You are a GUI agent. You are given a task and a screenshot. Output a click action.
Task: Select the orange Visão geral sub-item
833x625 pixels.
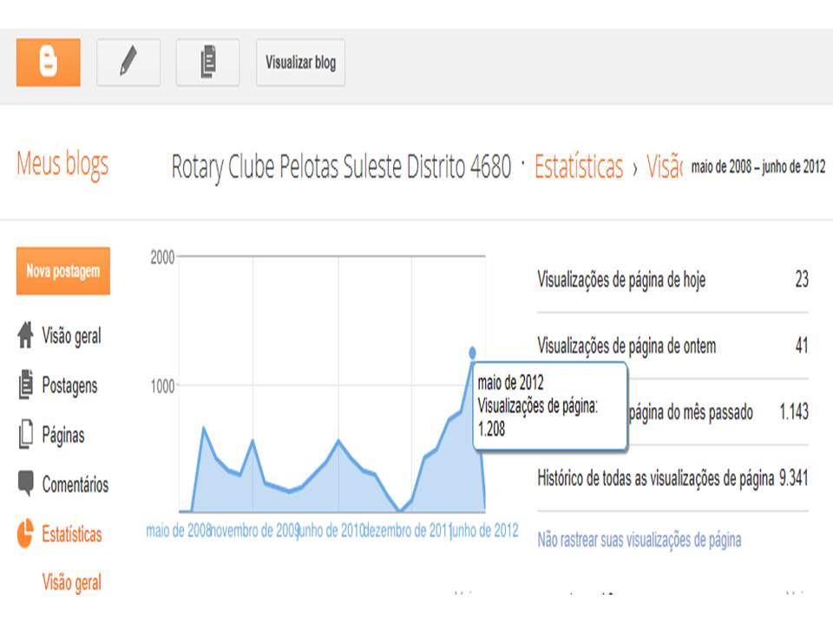pyautogui.click(x=71, y=582)
